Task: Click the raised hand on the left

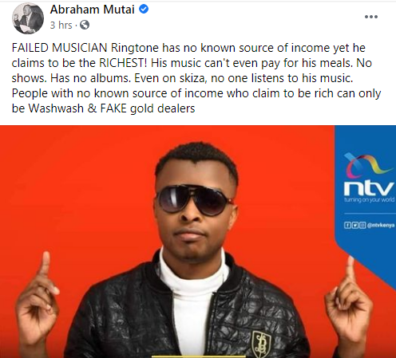Action: point(38,297)
